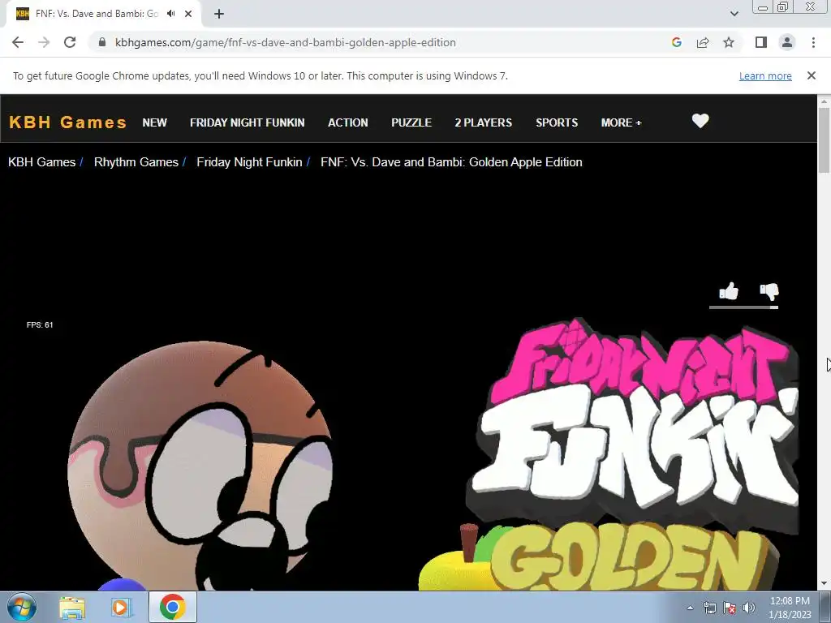Bookmark this page with star icon
Screen dimensions: 831x623
(x=729, y=42)
